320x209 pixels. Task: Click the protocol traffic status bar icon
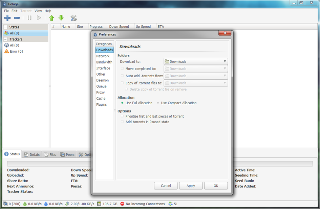pyautogui.click(x=67, y=204)
